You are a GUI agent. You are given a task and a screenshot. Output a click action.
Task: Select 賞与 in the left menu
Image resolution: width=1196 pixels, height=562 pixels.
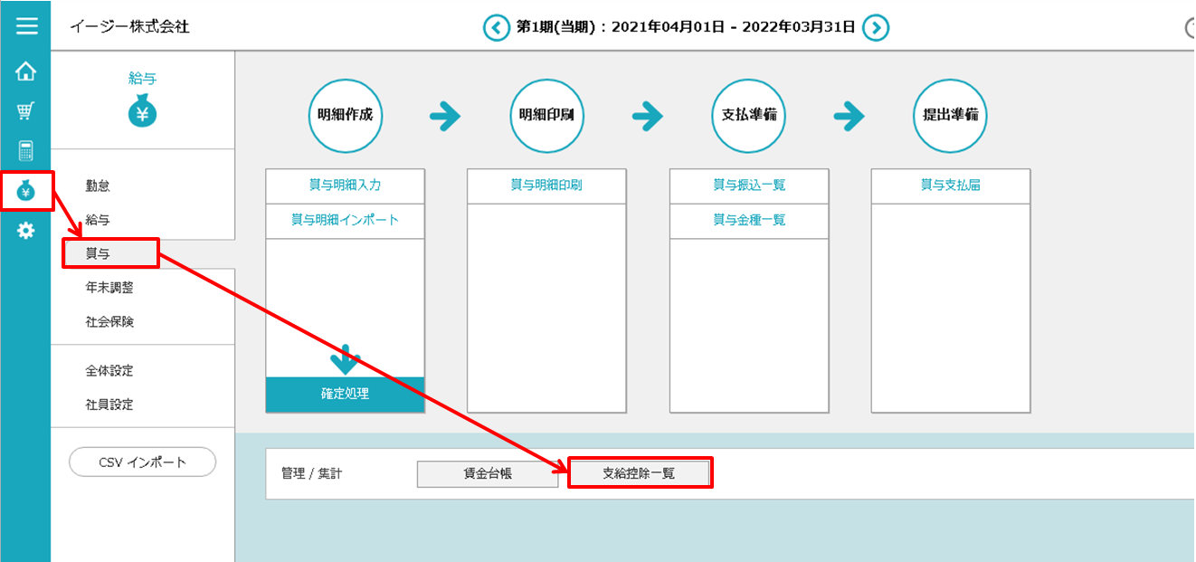pyautogui.click(x=99, y=253)
